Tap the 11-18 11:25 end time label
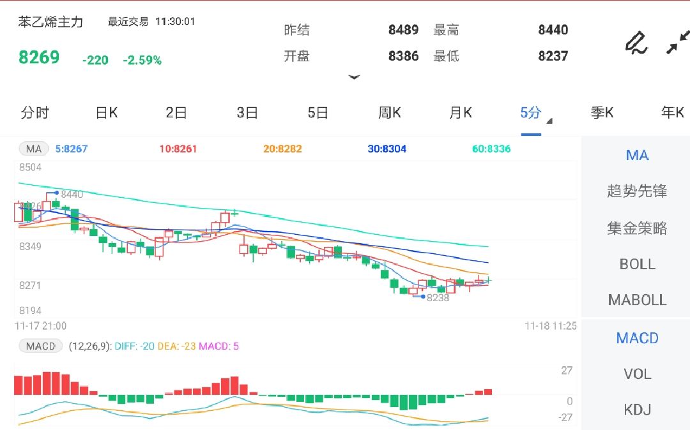The width and height of the screenshot is (690, 430). click(x=551, y=326)
